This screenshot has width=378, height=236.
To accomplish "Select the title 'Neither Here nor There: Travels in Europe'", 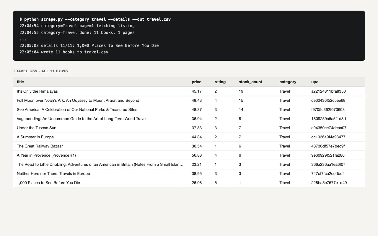I will (x=53, y=173).
